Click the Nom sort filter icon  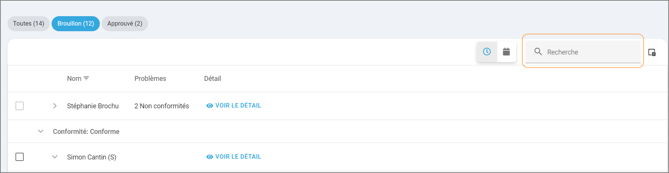coord(86,79)
